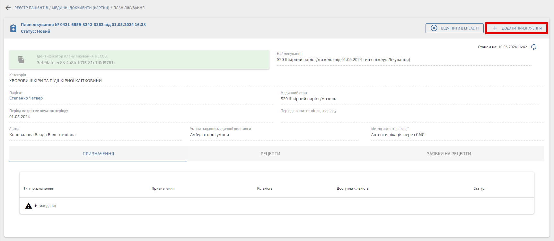Click patient name 'Степанко Четвер'

coord(26,98)
